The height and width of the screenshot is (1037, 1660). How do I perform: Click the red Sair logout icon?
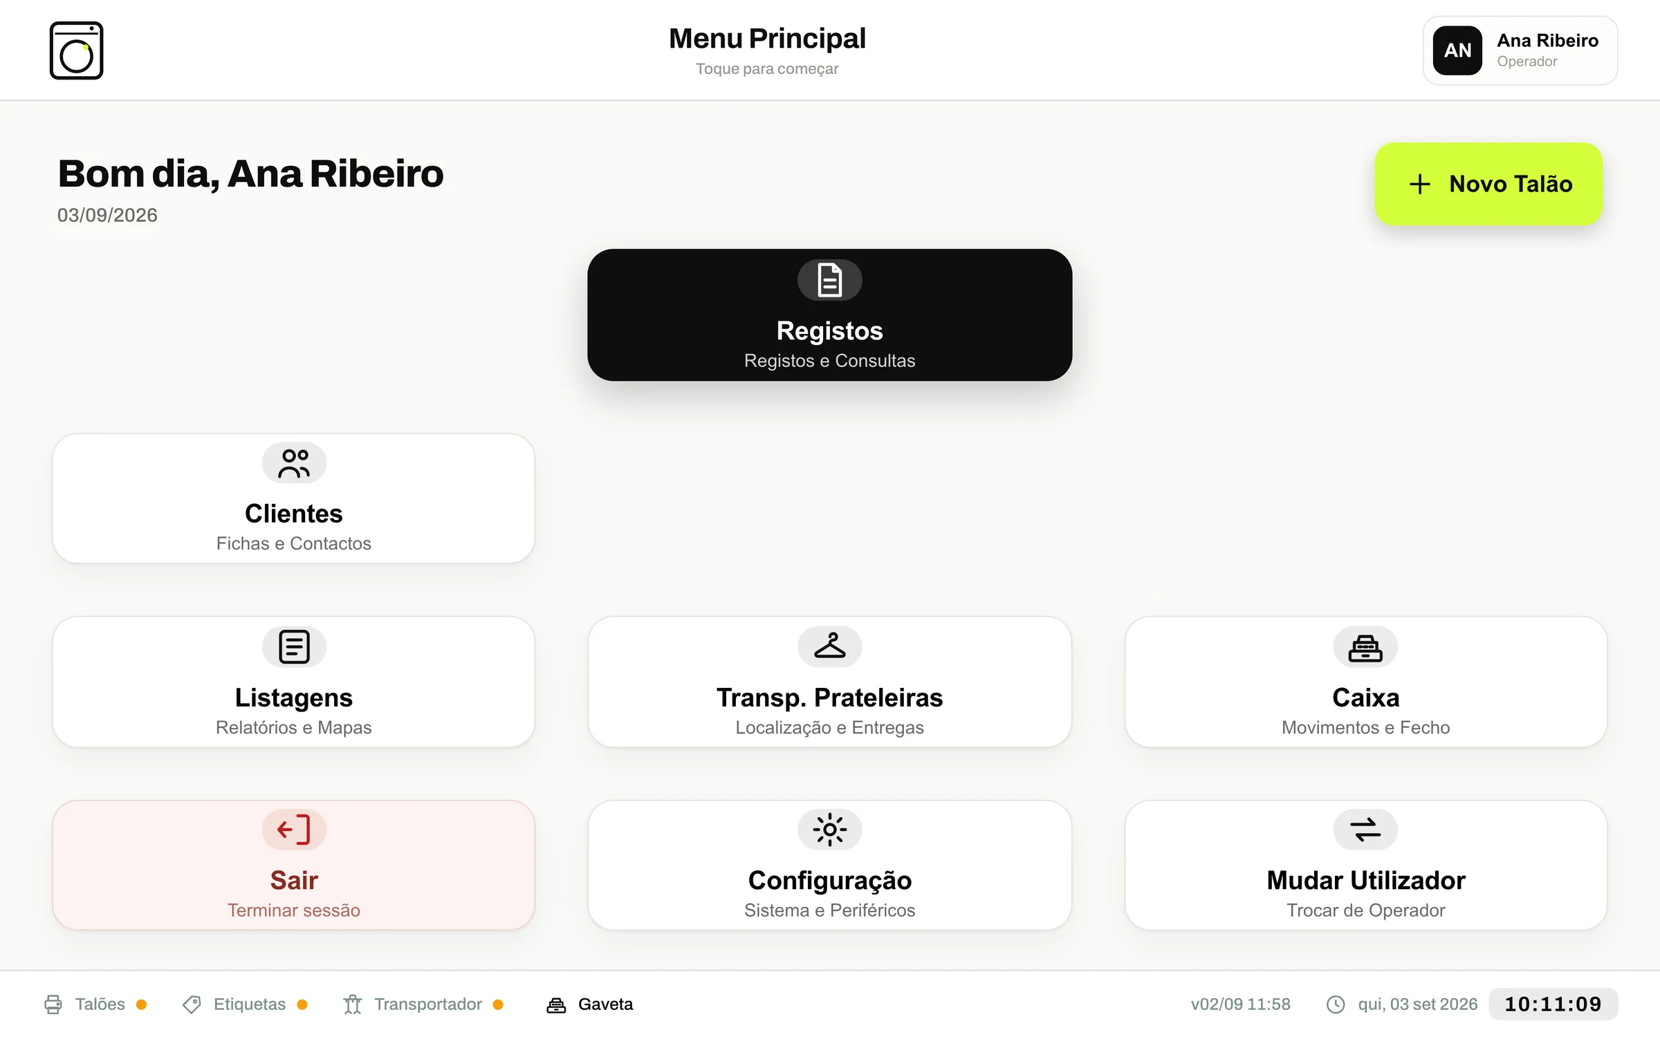tap(294, 830)
